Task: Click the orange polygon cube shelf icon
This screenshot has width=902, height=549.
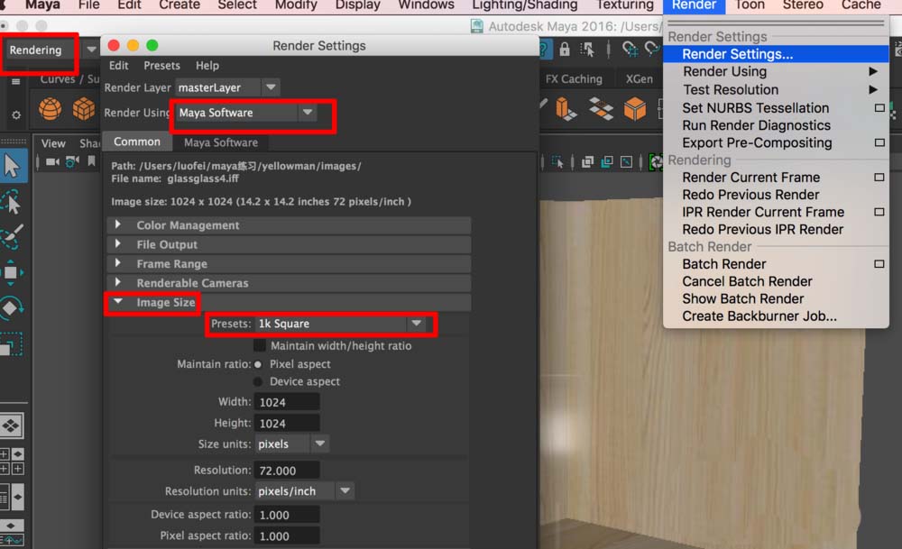Action: tap(635, 109)
